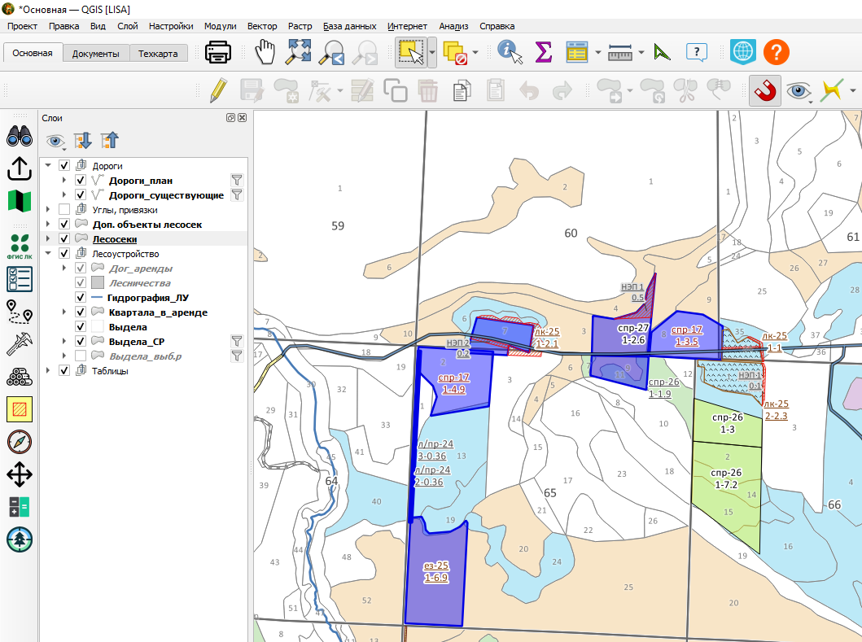
Task: Click the Deselect features icon
Action: click(x=455, y=54)
